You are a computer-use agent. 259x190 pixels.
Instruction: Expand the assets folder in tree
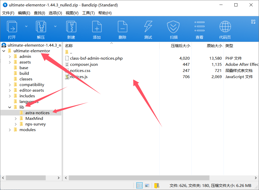(10, 62)
